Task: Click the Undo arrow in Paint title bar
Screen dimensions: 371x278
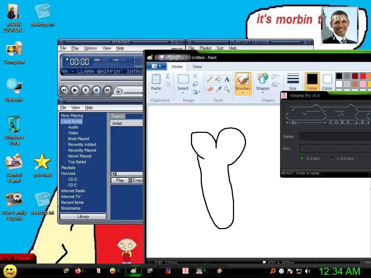Action: pos(170,58)
